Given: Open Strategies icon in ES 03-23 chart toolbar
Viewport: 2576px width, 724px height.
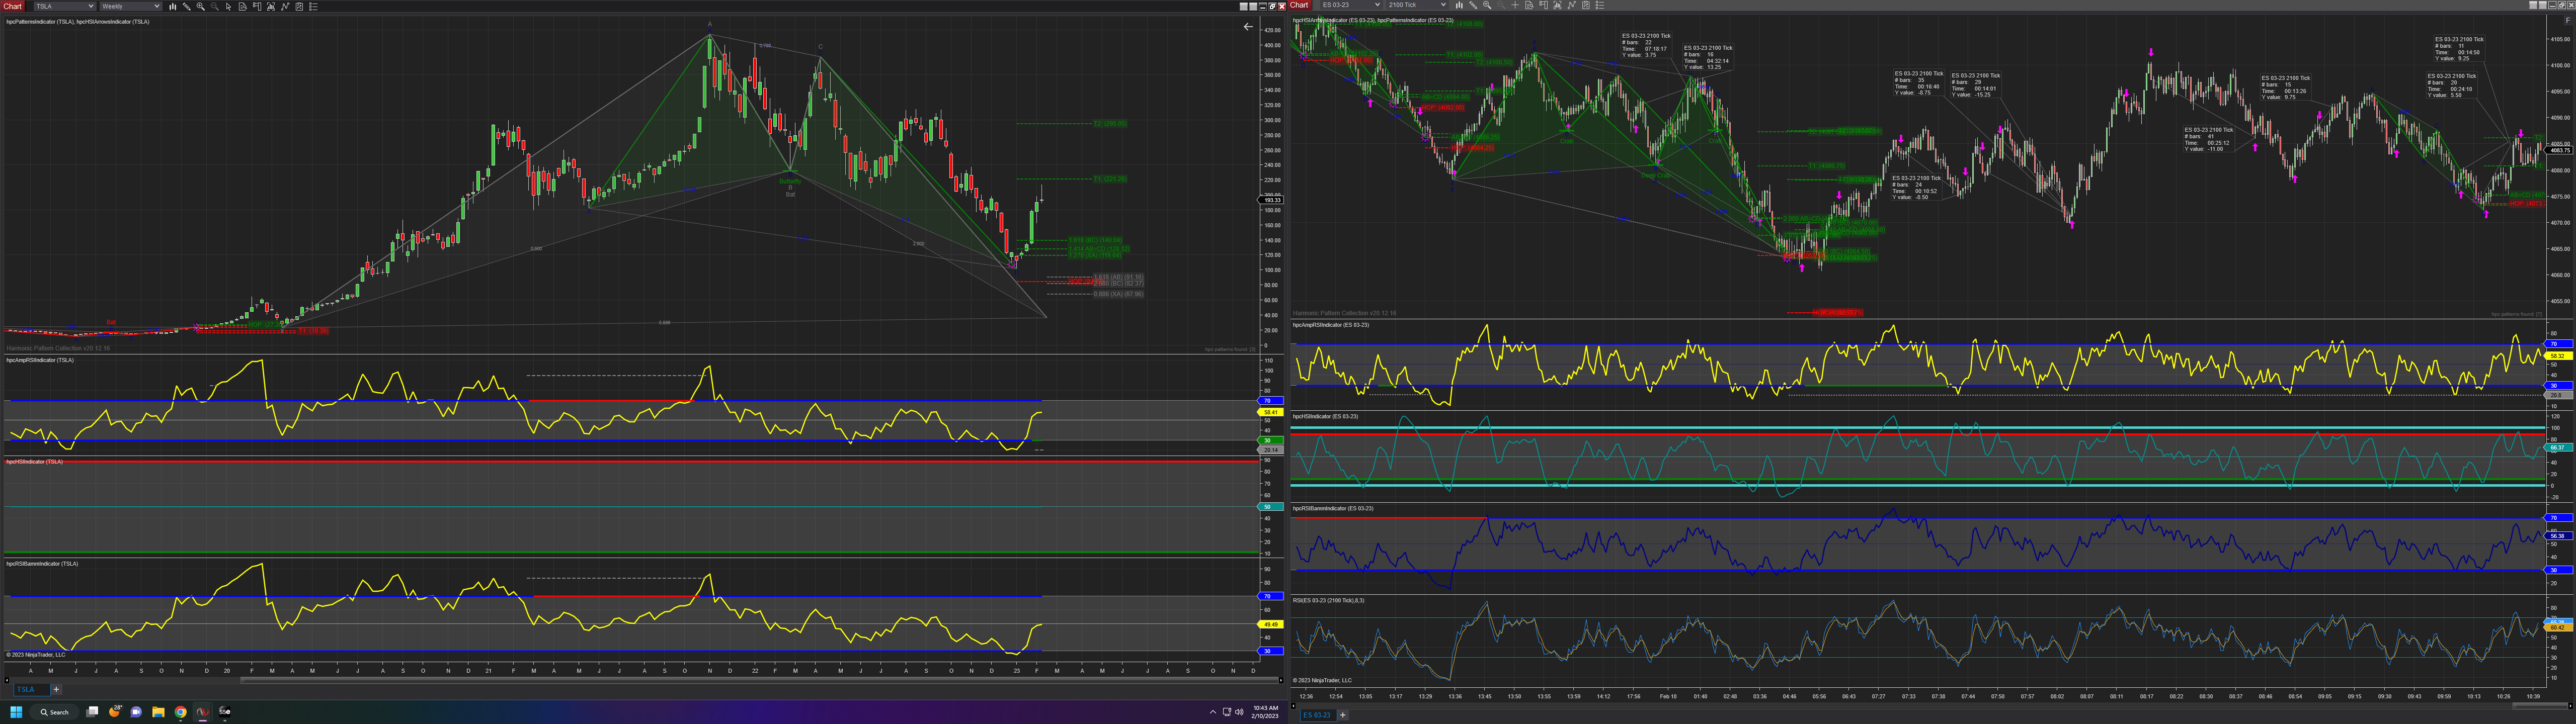Looking at the screenshot, I should coord(1585,5).
